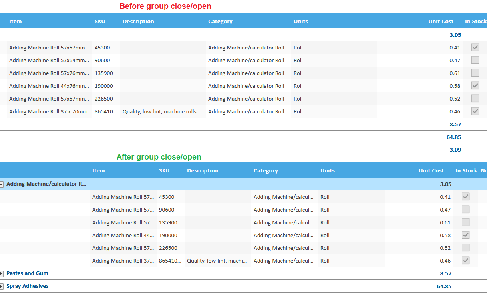Click the 3.05 group total in After grid

(446, 184)
